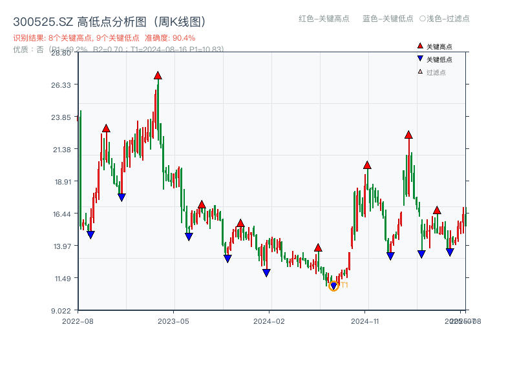Select the red key-high triangle at the highest peak

click(158, 75)
